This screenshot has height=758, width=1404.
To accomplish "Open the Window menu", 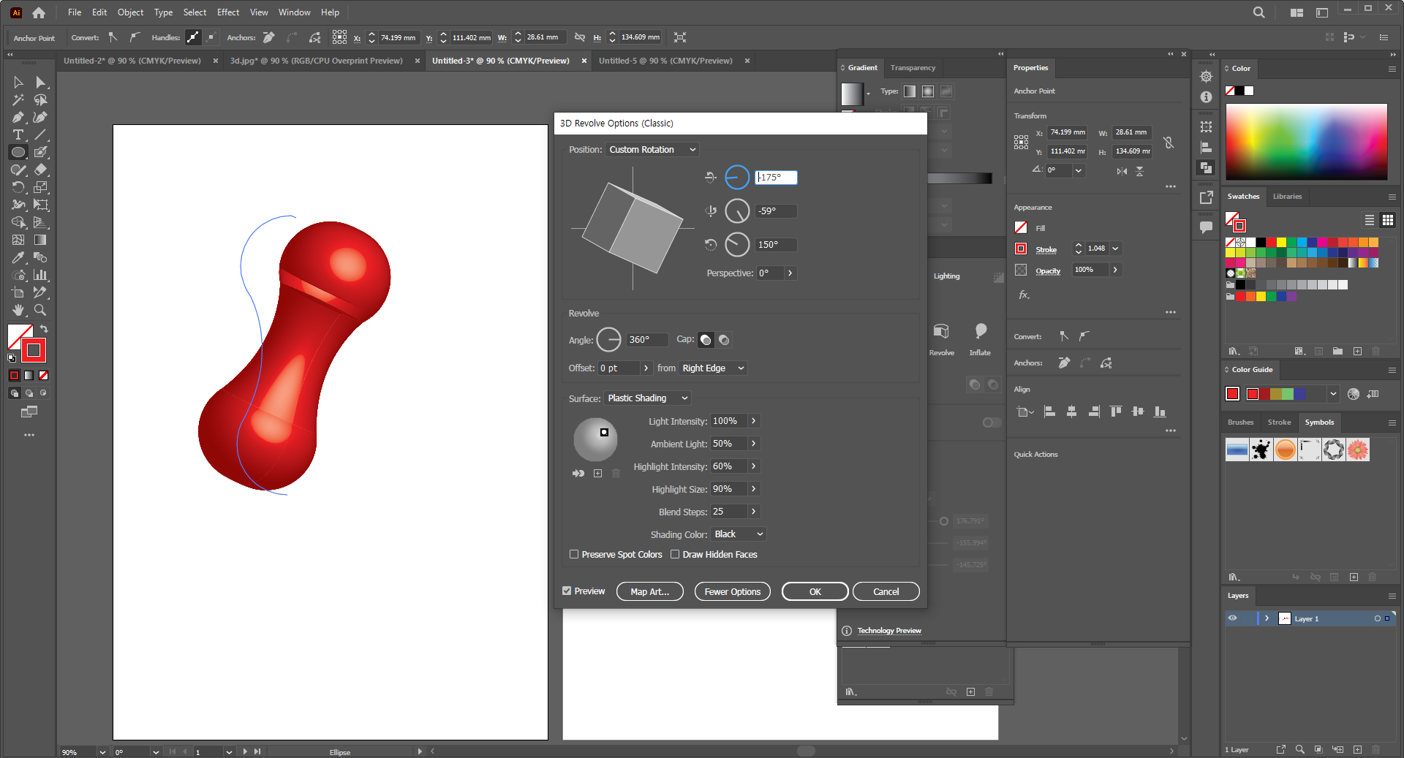I will [x=295, y=12].
